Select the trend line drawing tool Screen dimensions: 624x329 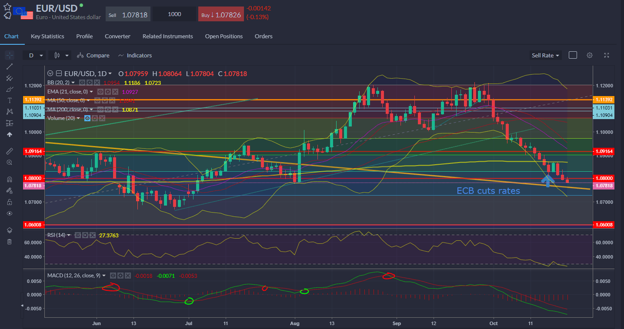pyautogui.click(x=10, y=66)
